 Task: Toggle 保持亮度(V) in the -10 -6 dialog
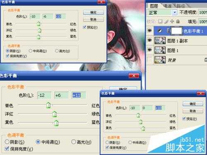[x=7, y=56]
